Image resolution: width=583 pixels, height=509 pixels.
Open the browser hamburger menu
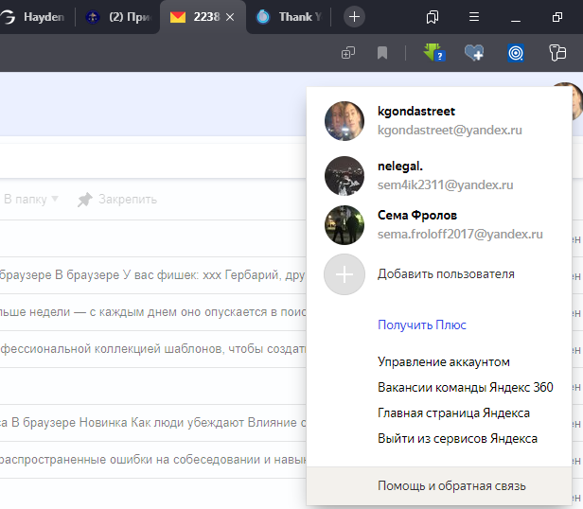[x=474, y=17]
